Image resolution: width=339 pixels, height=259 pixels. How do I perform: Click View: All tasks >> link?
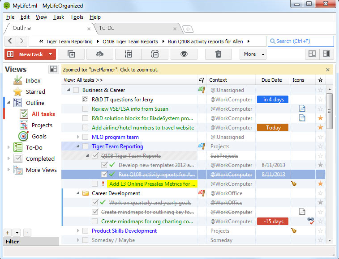tap(83, 80)
